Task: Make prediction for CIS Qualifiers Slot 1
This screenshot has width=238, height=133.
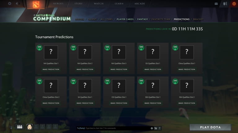Action: pyautogui.click(x=119, y=103)
